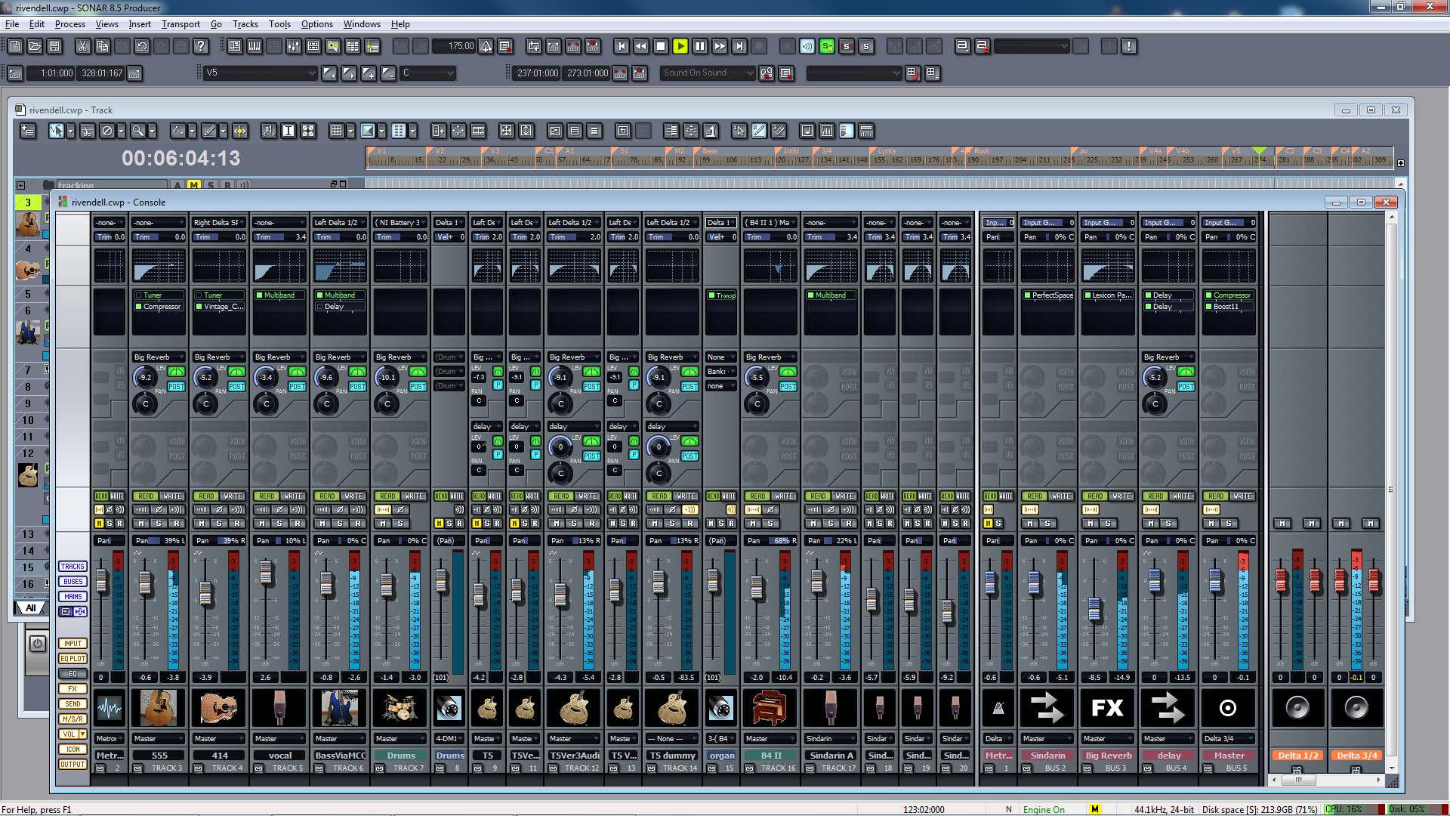Viewport: 1450px width, 816px height.
Task: Solo the 414 track using its S button
Action: pyautogui.click(x=219, y=523)
